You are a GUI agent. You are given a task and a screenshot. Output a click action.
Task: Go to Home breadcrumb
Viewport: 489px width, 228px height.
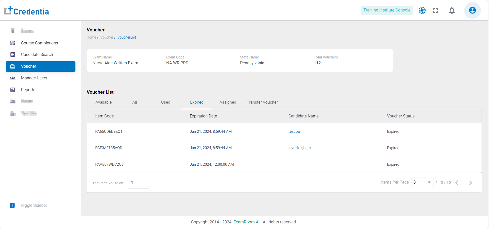(x=91, y=37)
